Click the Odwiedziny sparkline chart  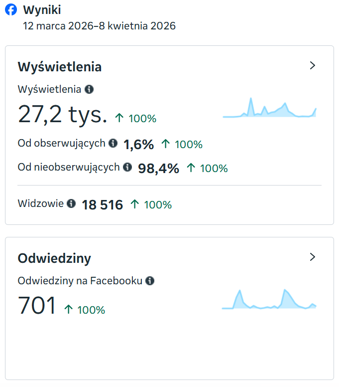(x=269, y=300)
